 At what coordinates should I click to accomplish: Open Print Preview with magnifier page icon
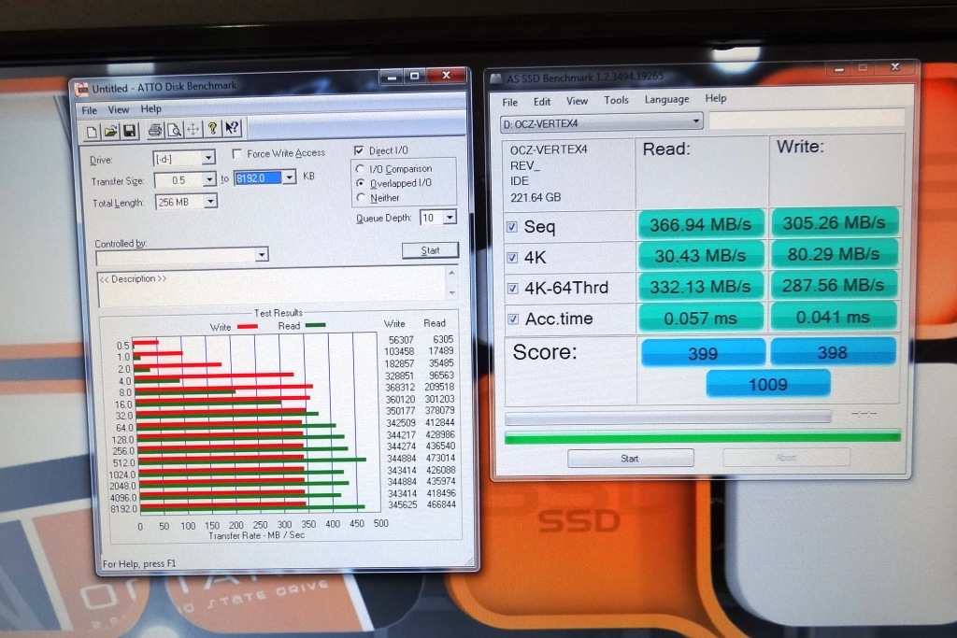(x=174, y=130)
